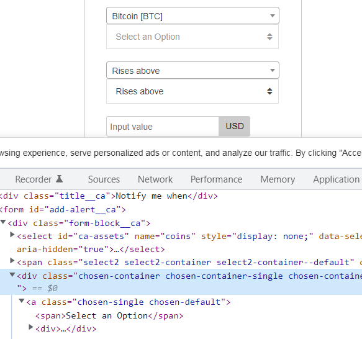
Task: Click the USD currency addon
Action: (234, 126)
